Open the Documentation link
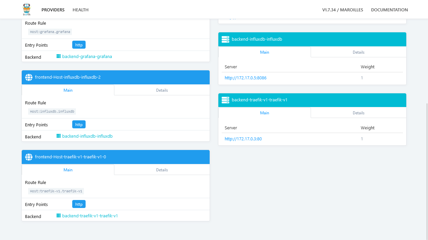This screenshot has height=240, width=428. point(389,10)
